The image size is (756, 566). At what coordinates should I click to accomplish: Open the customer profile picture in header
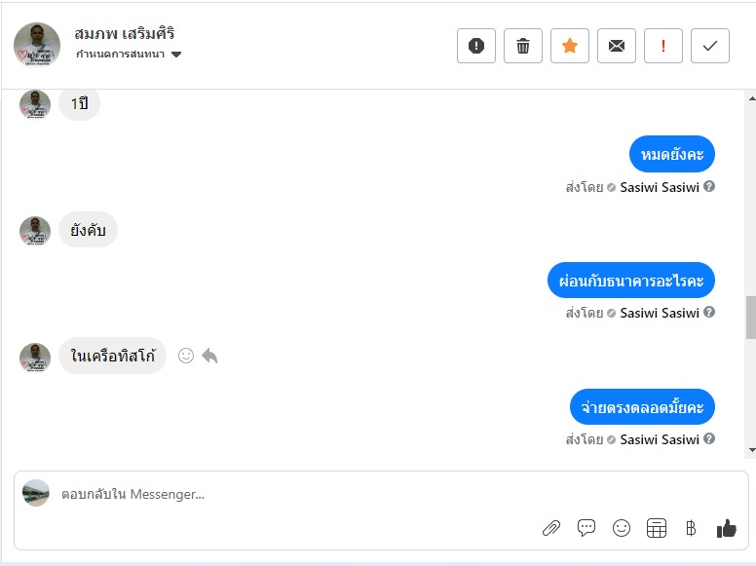(37, 45)
